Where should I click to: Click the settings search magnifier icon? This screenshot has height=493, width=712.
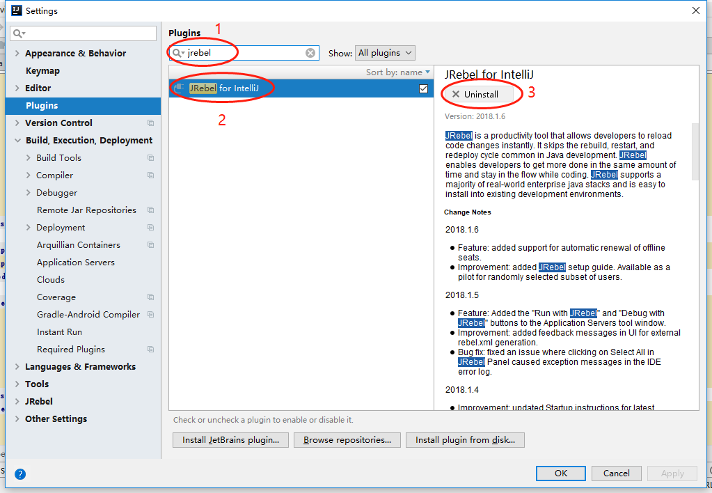pyautogui.click(x=19, y=33)
